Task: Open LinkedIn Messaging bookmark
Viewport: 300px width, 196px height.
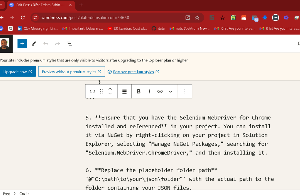Action: (38, 28)
